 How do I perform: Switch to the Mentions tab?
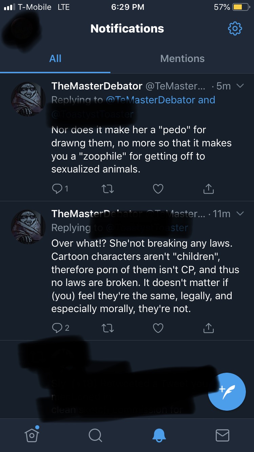click(182, 59)
